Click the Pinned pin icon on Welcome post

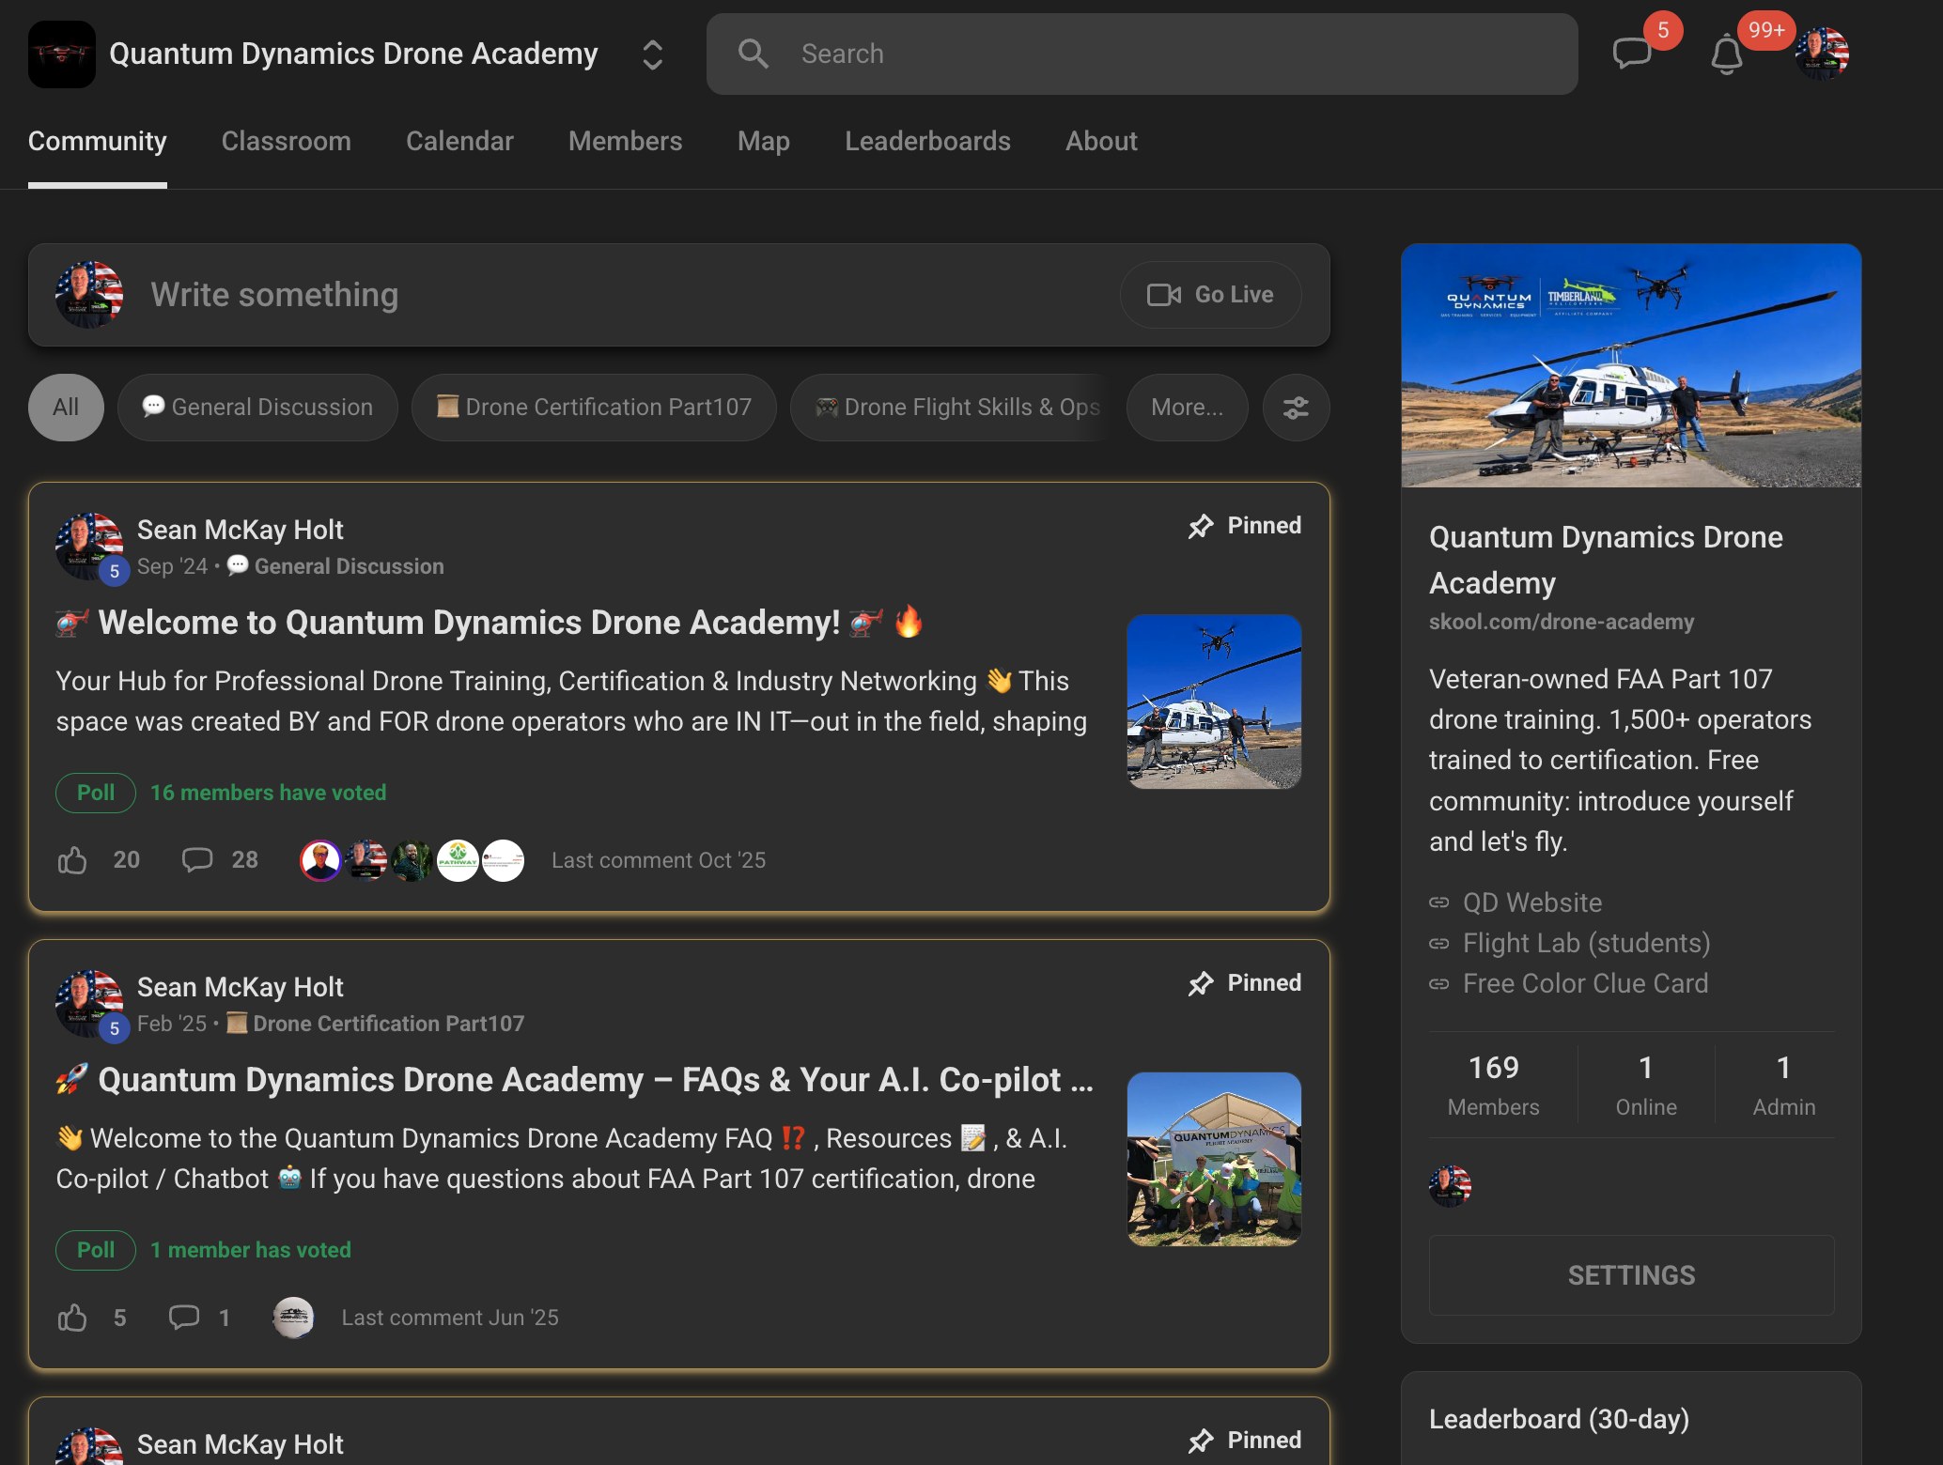pos(1201,526)
